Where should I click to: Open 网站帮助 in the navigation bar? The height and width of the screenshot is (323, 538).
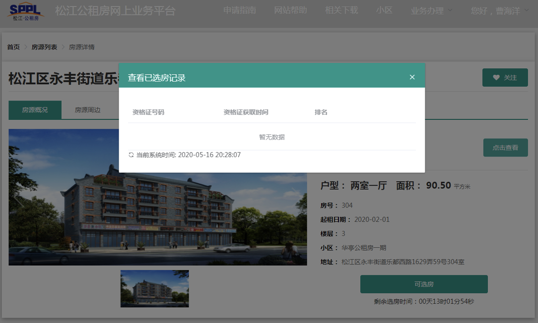290,10
